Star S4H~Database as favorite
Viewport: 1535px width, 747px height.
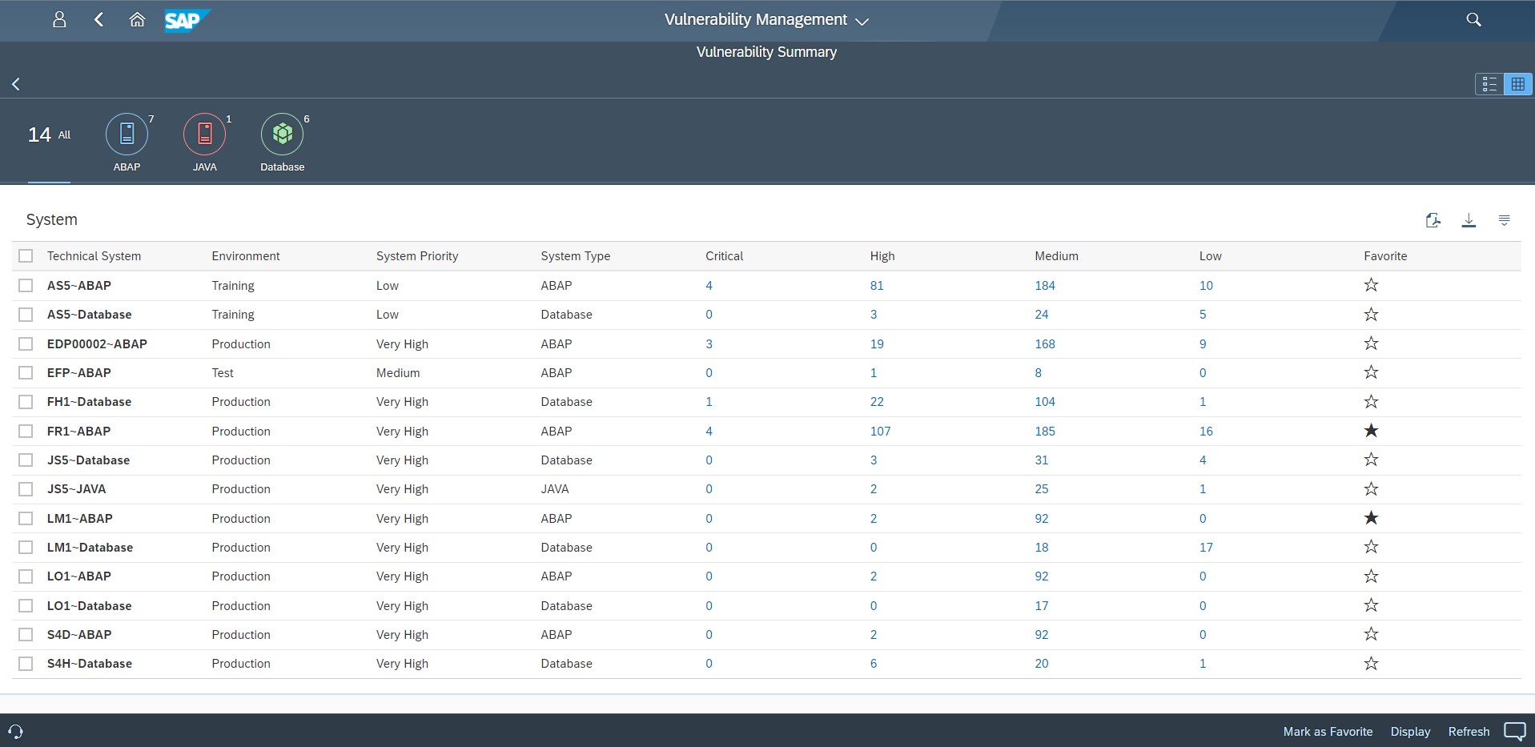click(x=1371, y=663)
